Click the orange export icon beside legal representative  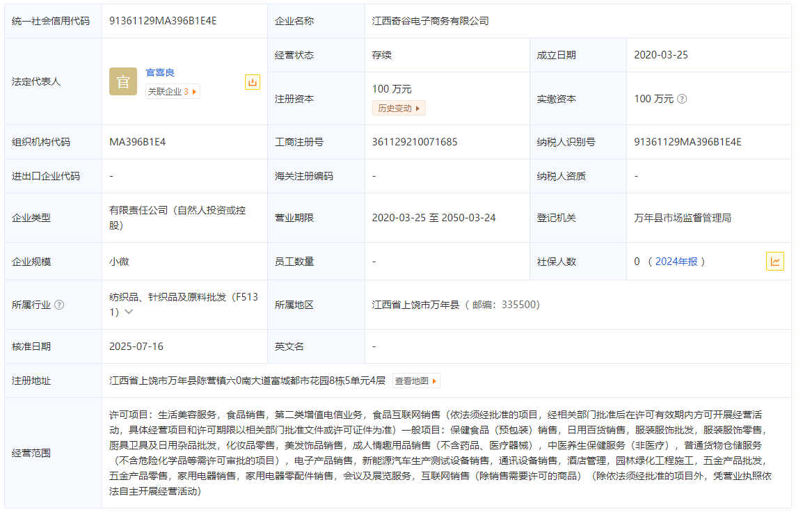[253, 82]
